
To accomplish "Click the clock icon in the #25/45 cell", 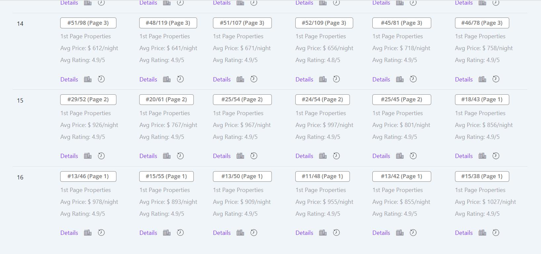I will 413,156.
